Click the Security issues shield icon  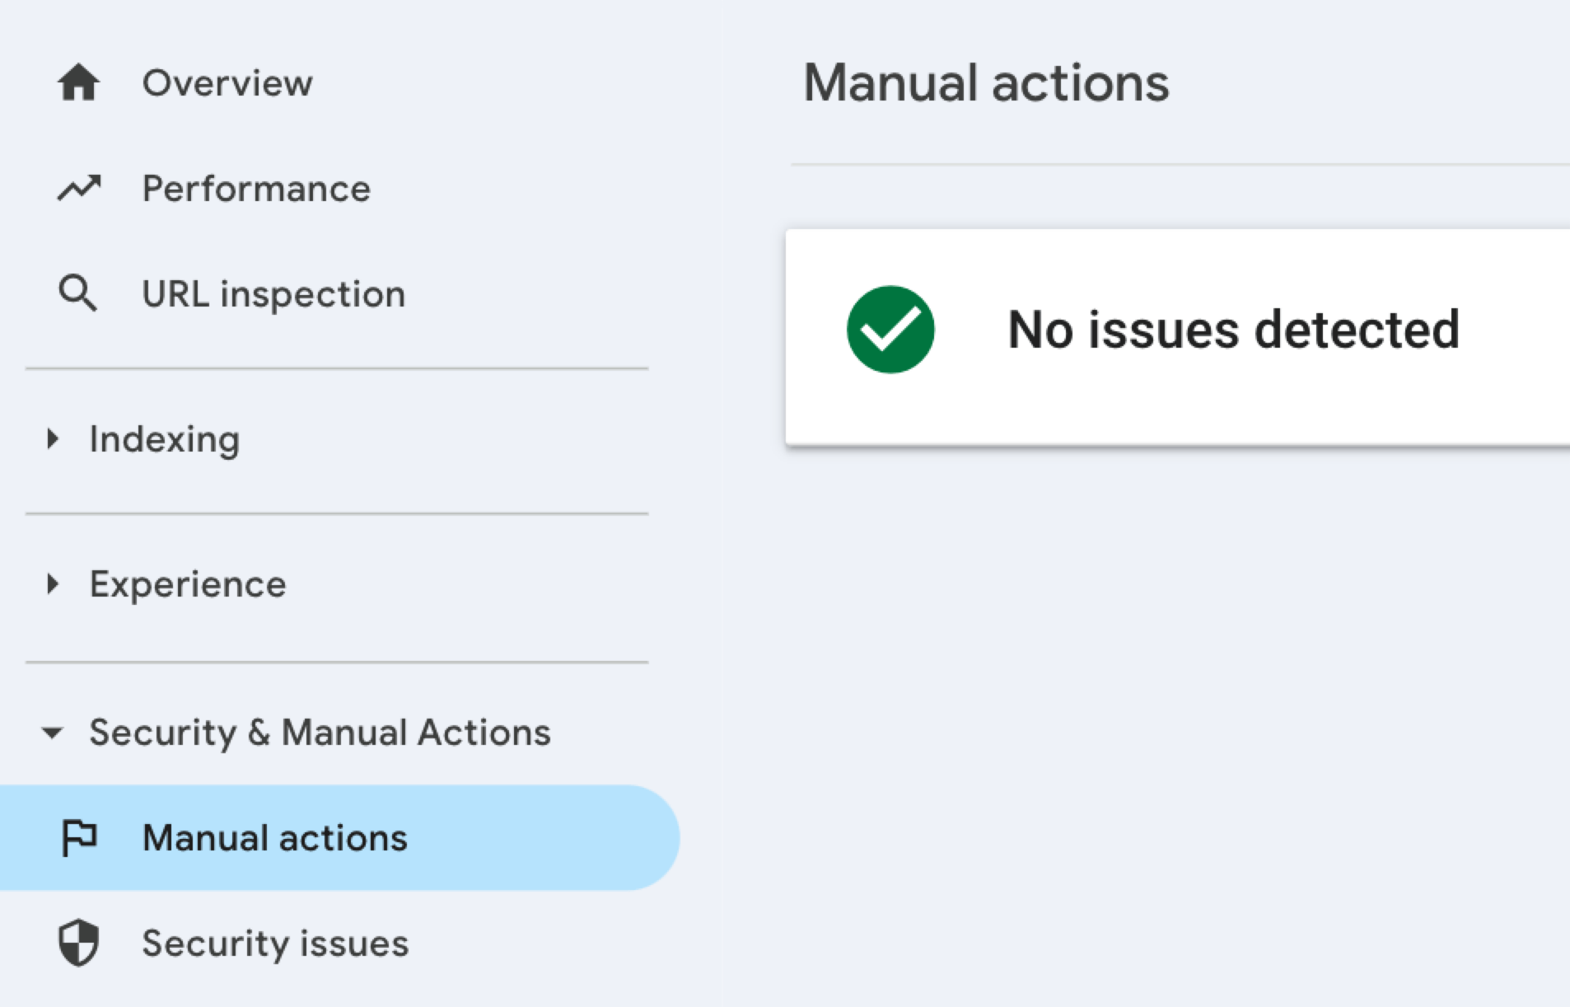click(79, 944)
